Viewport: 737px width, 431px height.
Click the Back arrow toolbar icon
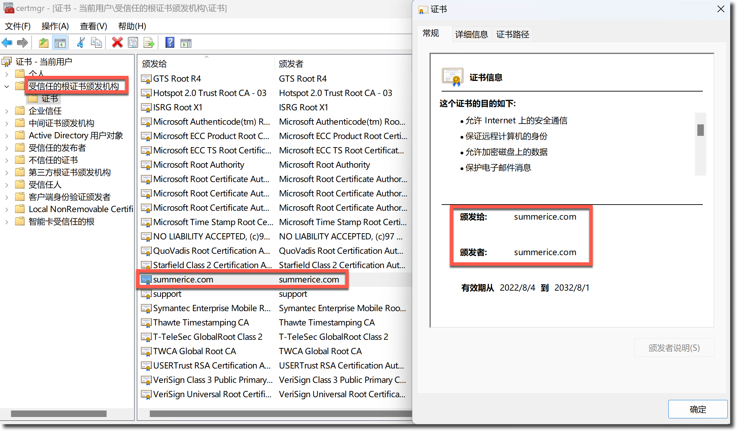click(x=7, y=43)
